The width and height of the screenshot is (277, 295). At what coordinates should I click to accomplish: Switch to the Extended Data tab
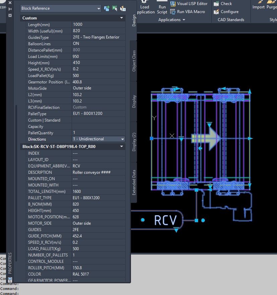pyautogui.click(x=134, y=182)
